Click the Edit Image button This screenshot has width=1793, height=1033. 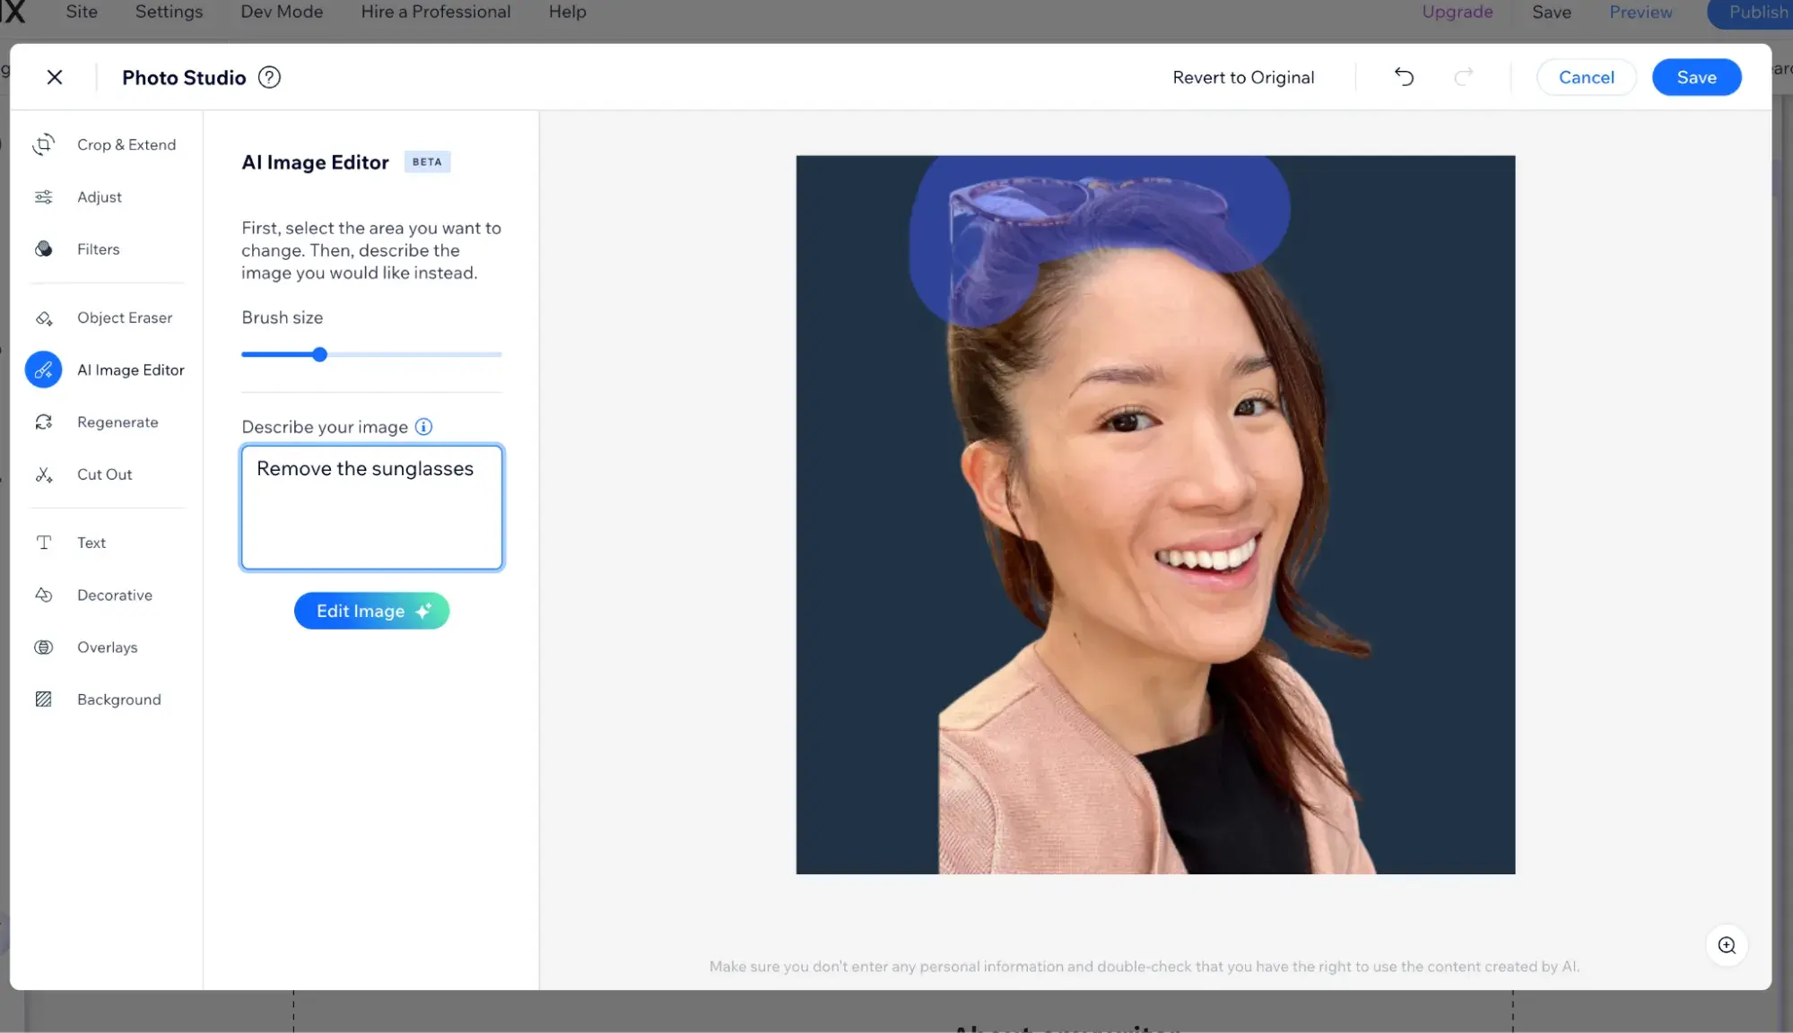(371, 611)
